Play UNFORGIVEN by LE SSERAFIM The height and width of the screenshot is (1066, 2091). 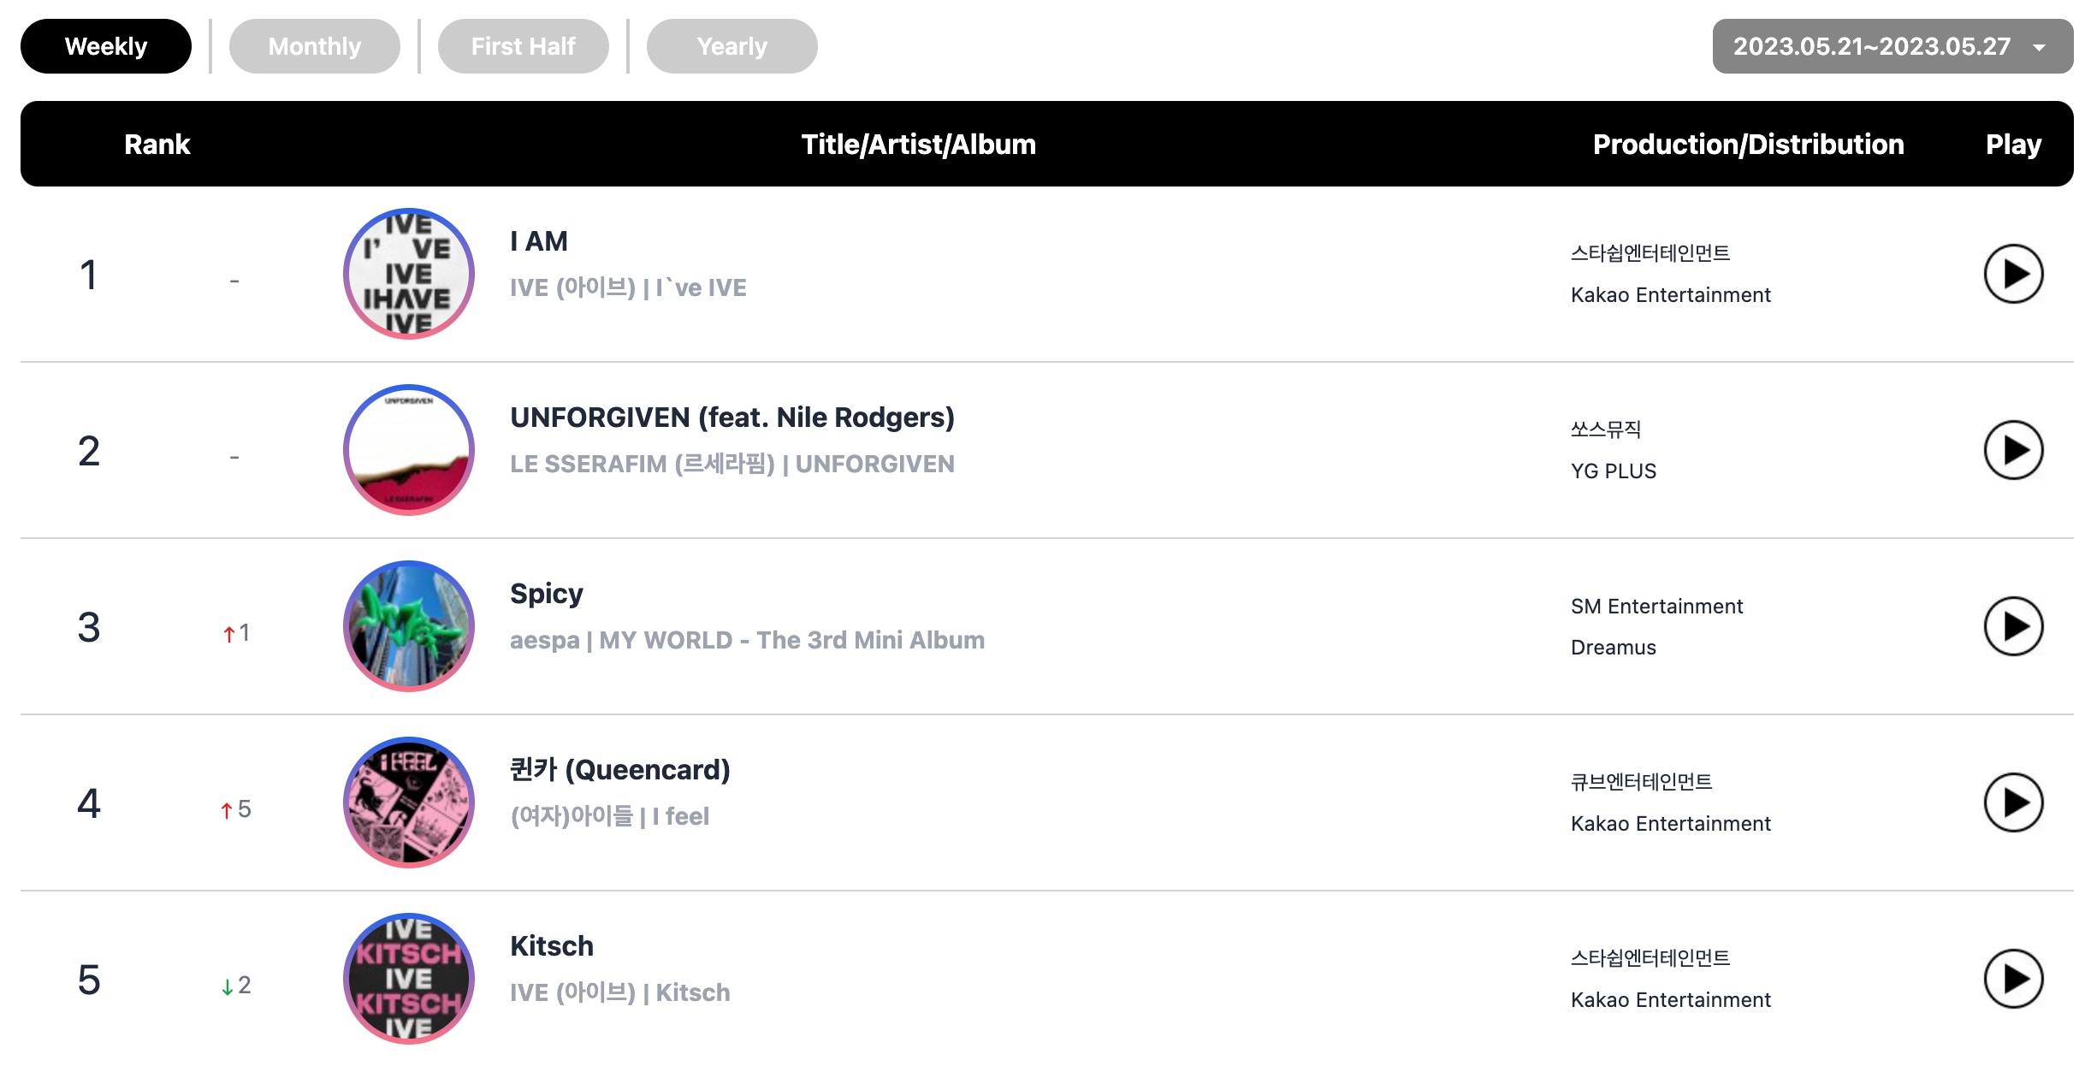pos(2013,450)
